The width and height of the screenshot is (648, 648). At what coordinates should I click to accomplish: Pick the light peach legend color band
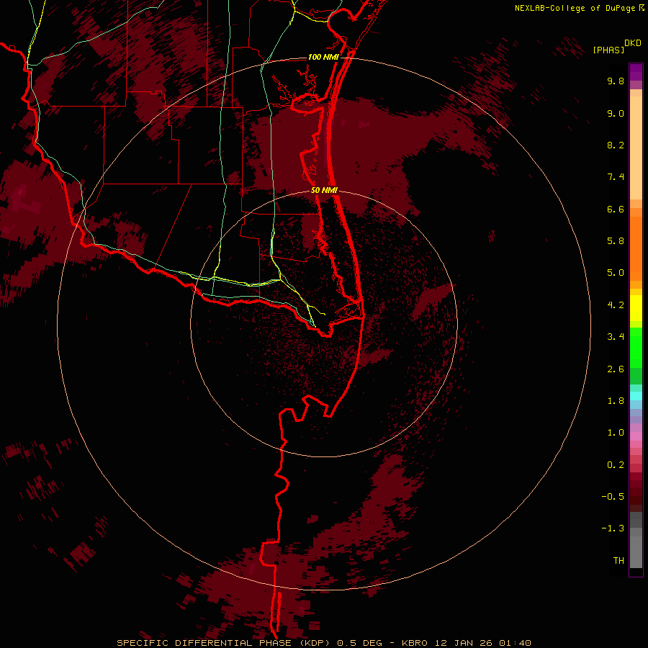coord(636,148)
